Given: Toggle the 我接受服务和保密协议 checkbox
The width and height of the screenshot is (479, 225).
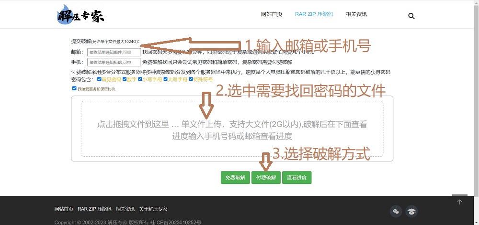Looking at the screenshot, I should (x=74, y=88).
